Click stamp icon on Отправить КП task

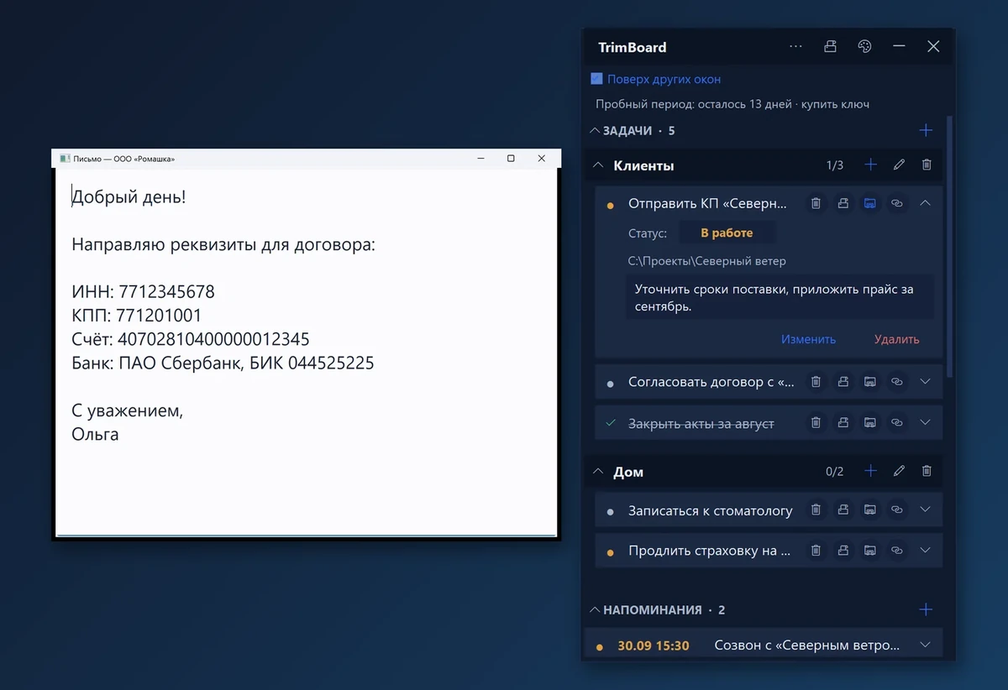click(x=843, y=203)
